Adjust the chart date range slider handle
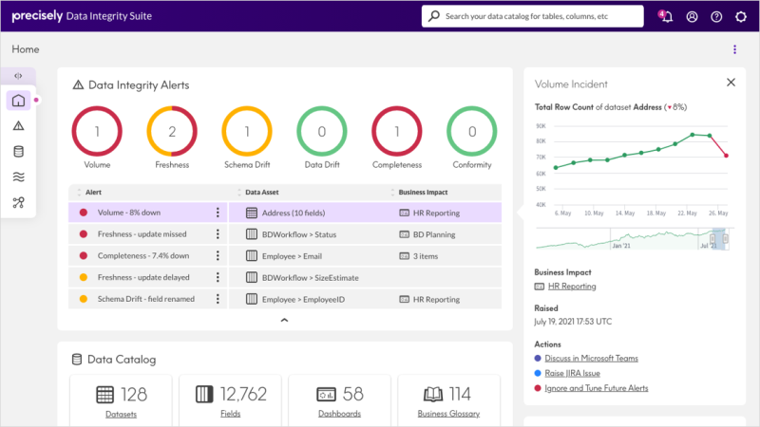This screenshot has width=760, height=427. [712, 239]
